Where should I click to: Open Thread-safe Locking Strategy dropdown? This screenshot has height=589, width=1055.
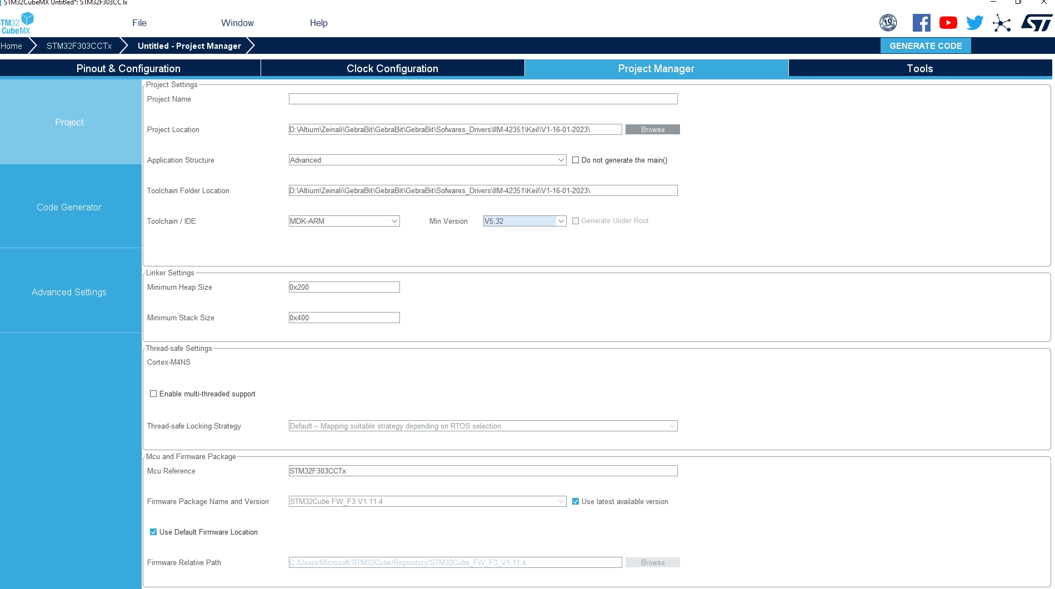tap(483, 426)
